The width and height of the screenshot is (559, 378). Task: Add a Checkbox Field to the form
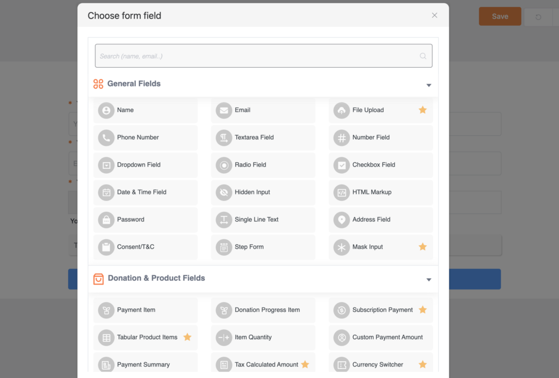point(373,165)
